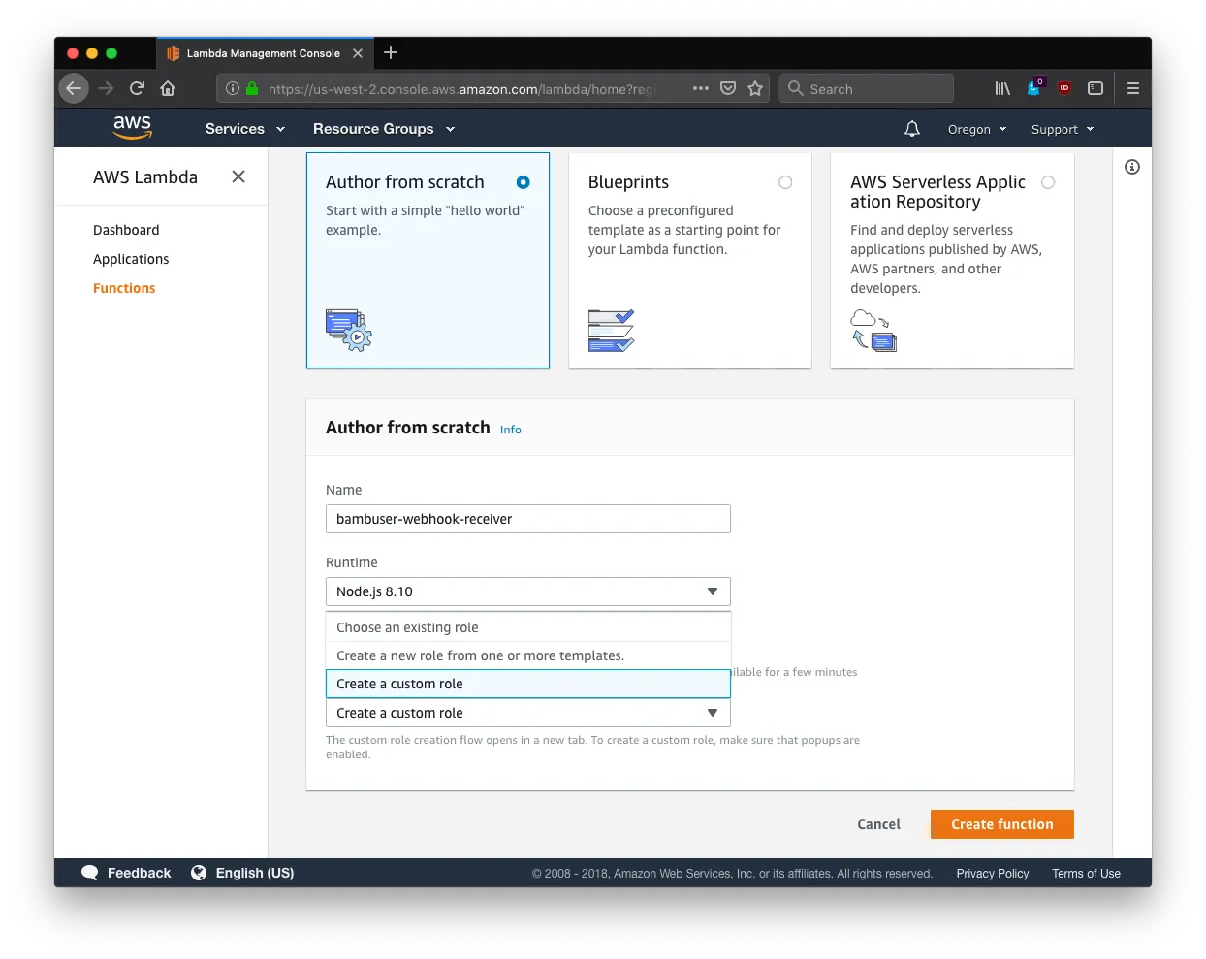This screenshot has width=1206, height=959.
Task: Pick 'Create a new role from one or more templates'
Action: pyautogui.click(x=528, y=655)
